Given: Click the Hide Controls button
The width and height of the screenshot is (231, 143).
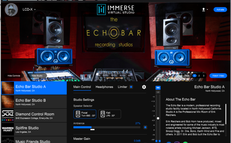Looking at the screenshot, I should tap(14, 75).
